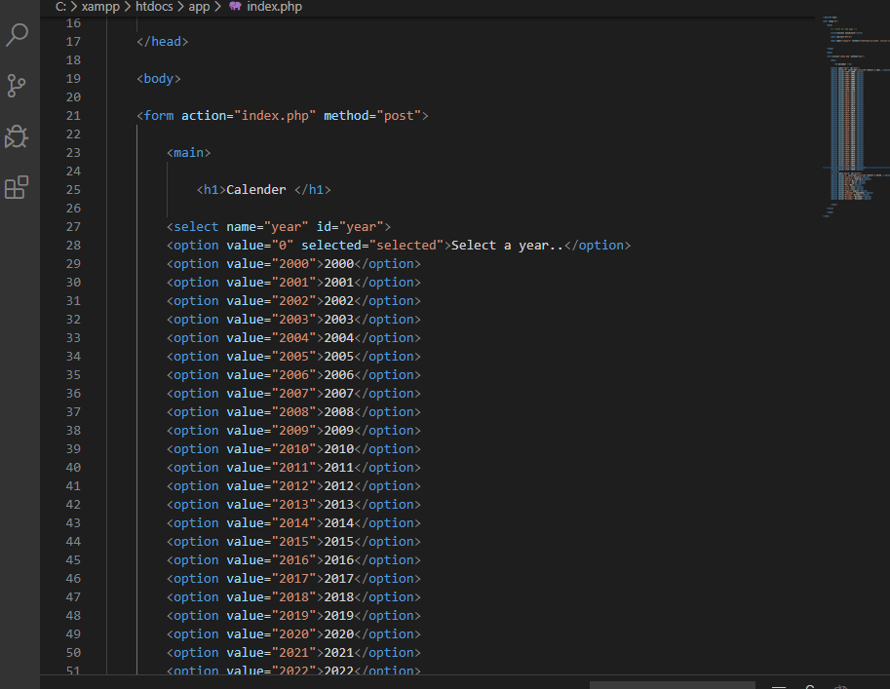Click the 'form' tag name on line 21
Image resolution: width=890 pixels, height=689 pixels.
159,116
